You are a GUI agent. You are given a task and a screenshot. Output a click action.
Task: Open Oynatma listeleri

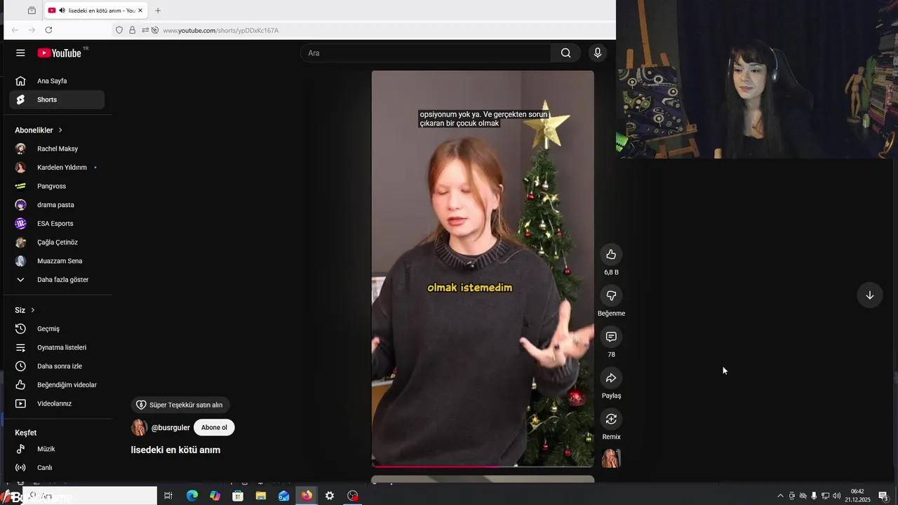point(57,347)
